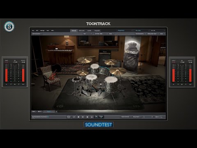Open the File menu

tap(33, 30)
